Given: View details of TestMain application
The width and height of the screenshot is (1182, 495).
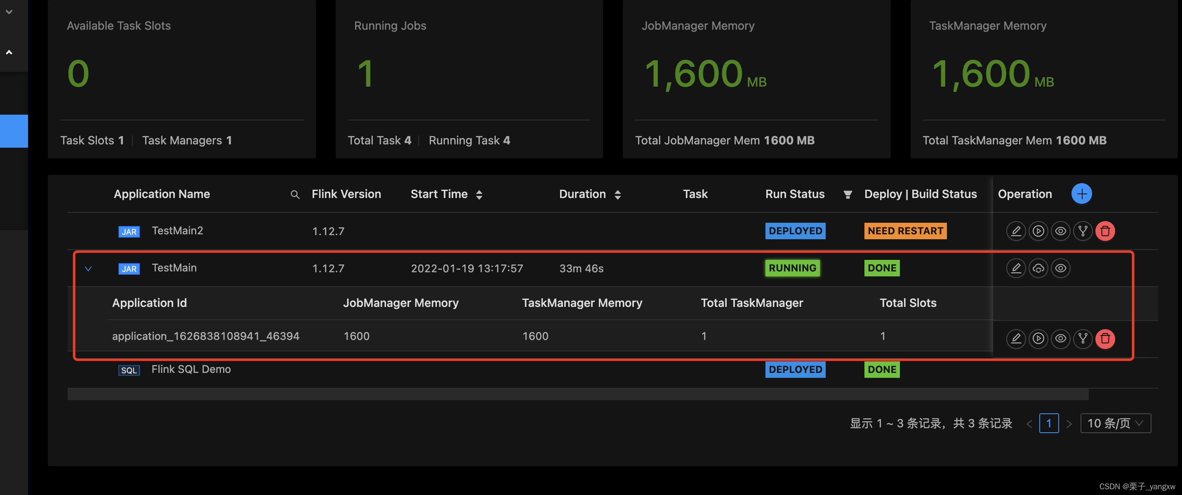Looking at the screenshot, I should (1060, 268).
